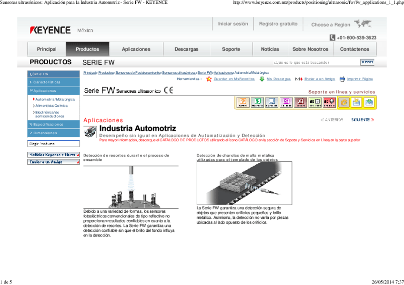Click the Buscar search button

pos(367,62)
